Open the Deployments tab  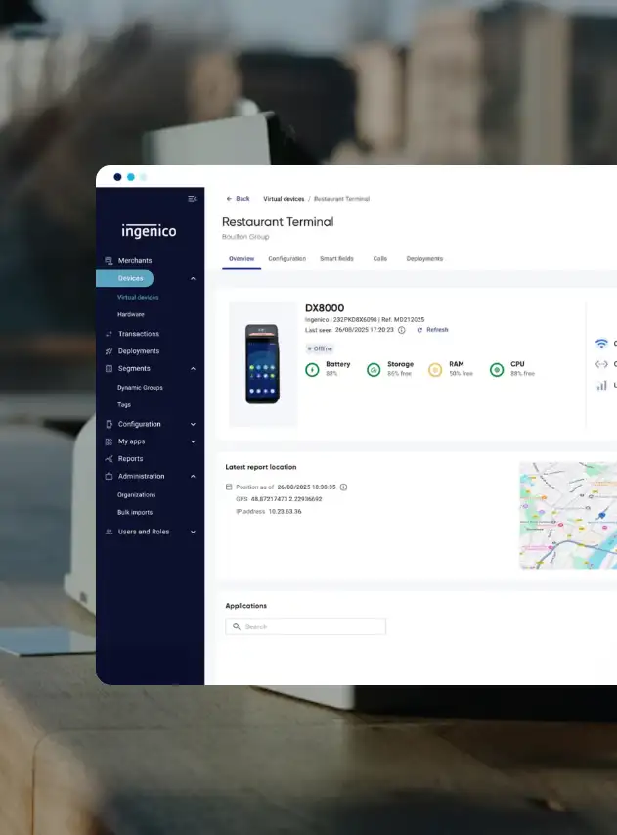(x=424, y=259)
